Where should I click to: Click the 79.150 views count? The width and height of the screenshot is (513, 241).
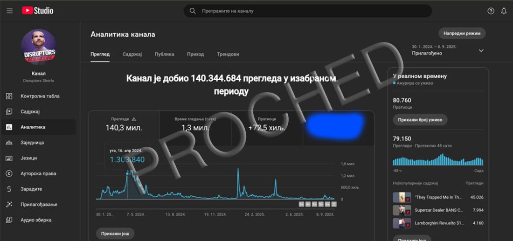402,138
